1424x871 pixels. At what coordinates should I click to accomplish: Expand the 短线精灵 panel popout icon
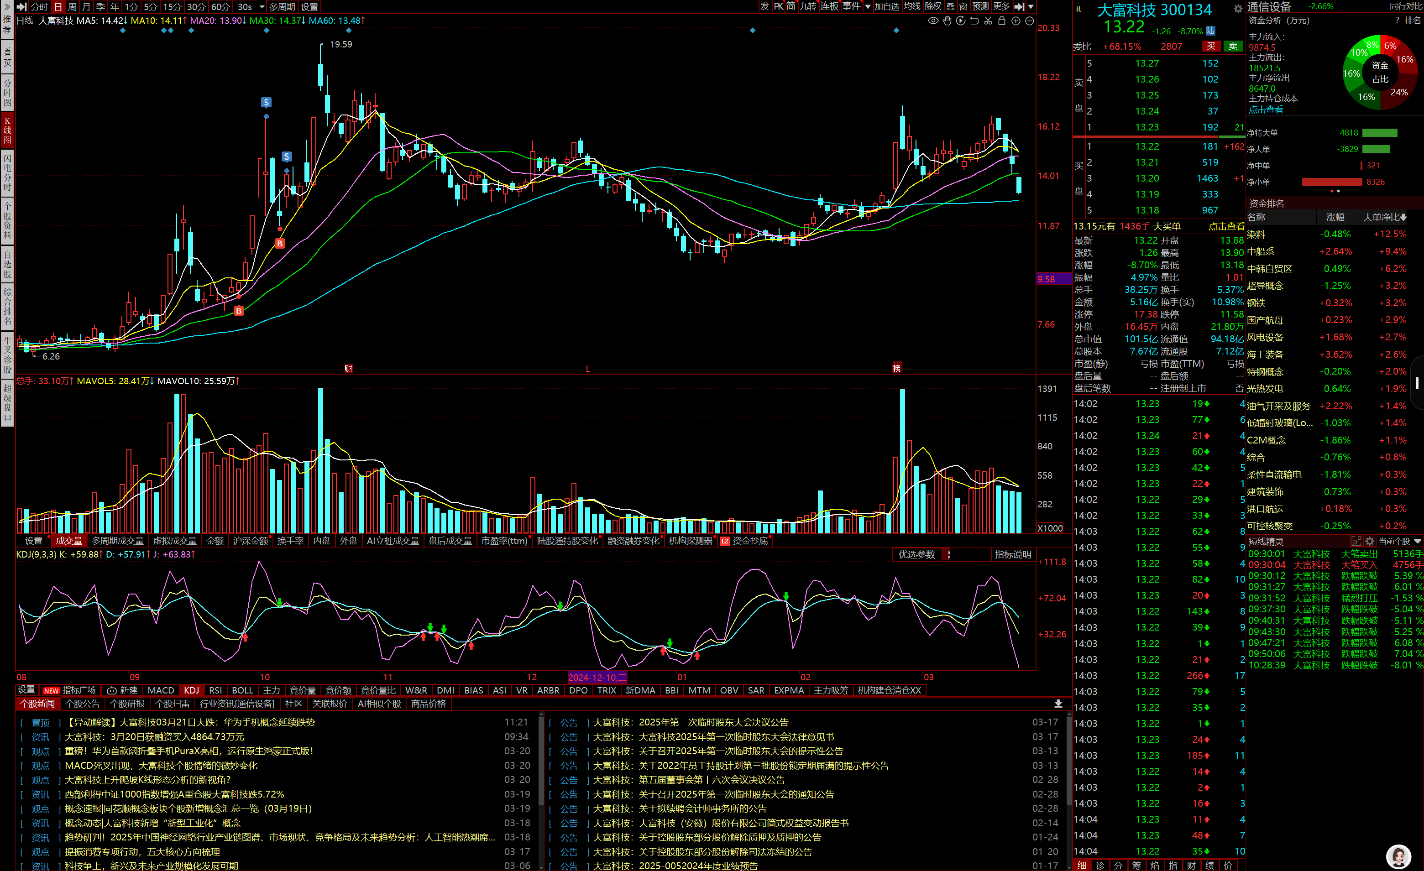1356,541
